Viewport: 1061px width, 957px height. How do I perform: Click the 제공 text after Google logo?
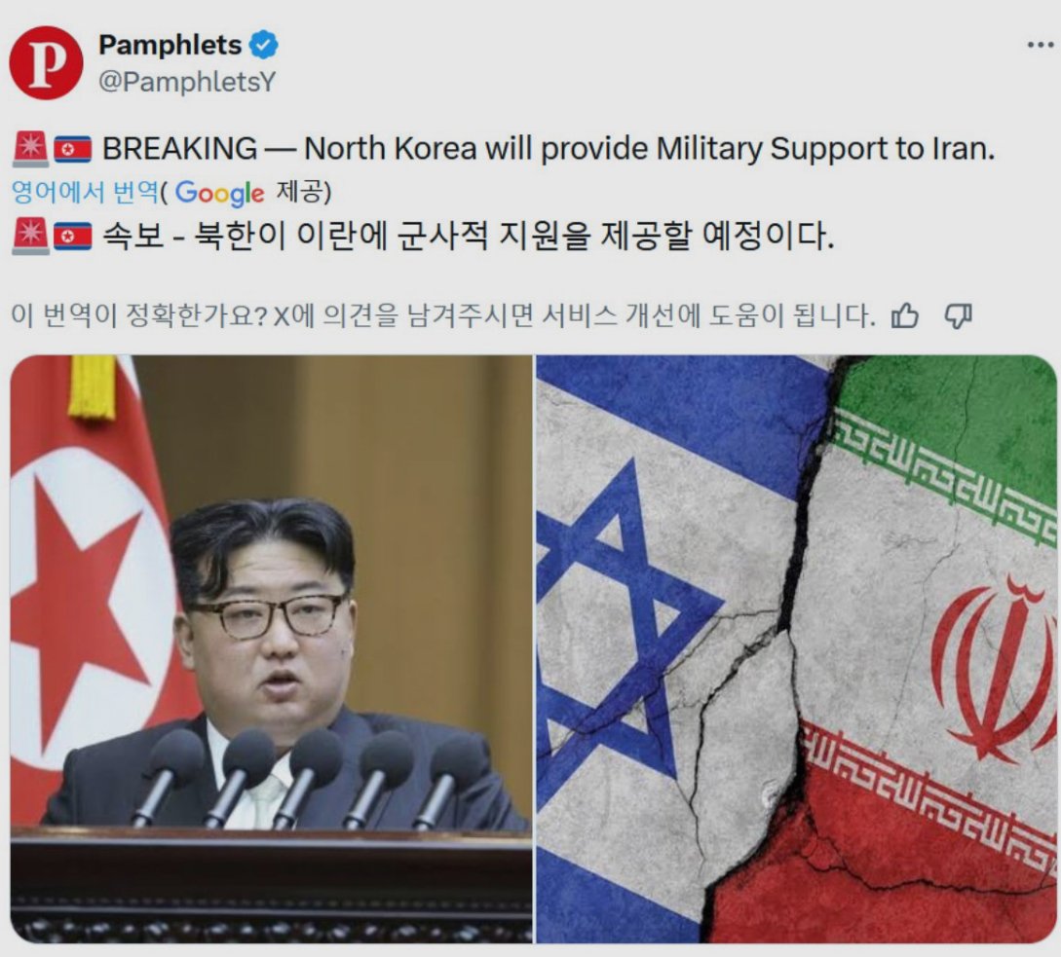(x=302, y=192)
